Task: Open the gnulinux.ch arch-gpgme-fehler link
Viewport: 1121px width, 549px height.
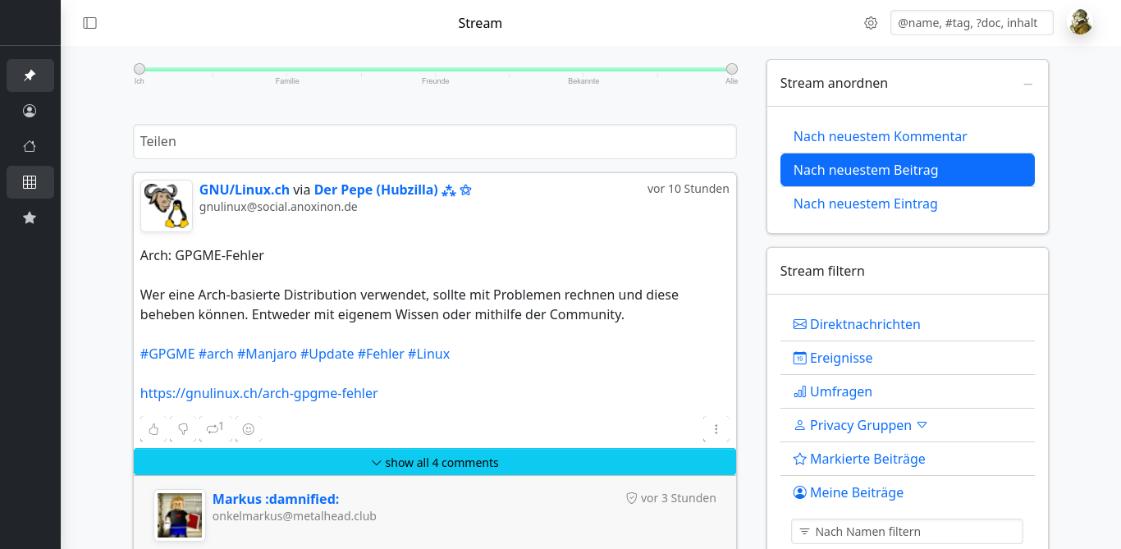Action: click(x=259, y=393)
